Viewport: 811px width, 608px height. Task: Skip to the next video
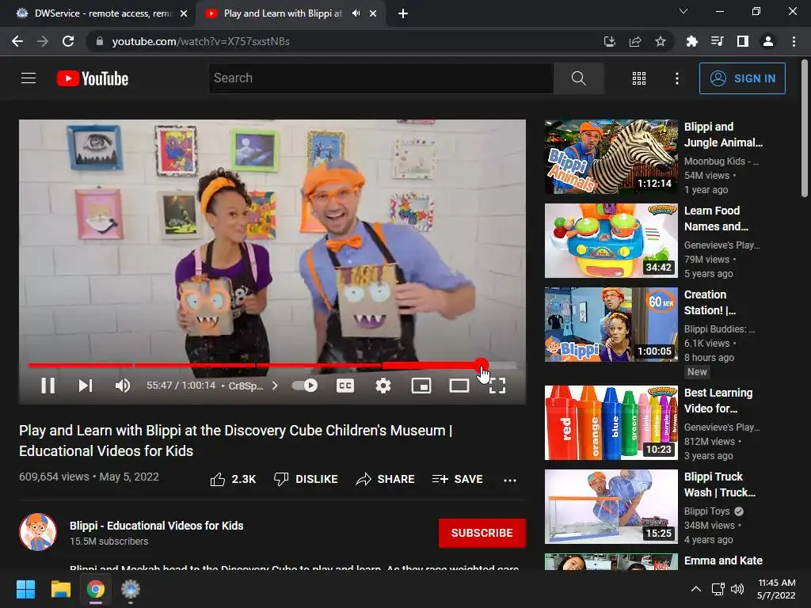pyautogui.click(x=86, y=386)
